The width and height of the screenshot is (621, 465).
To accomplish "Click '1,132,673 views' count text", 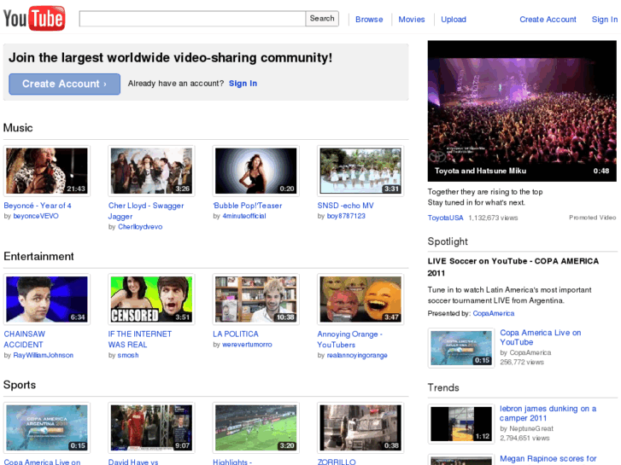I will point(493,218).
